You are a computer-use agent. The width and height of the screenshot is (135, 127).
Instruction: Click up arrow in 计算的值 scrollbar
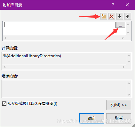129,56
